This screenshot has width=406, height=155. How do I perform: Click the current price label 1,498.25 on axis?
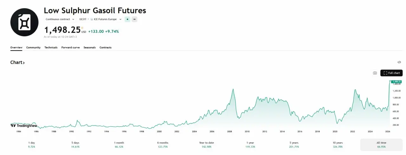397,82
